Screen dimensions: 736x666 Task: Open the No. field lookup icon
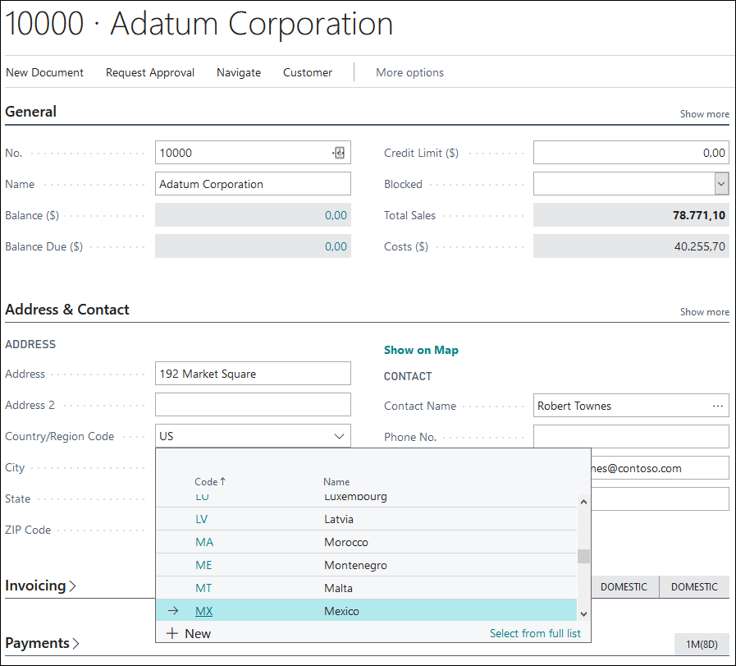[339, 152]
